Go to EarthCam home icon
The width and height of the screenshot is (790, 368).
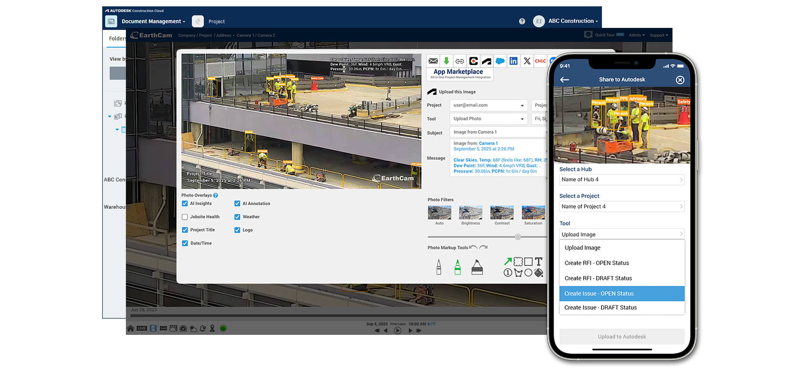[x=131, y=329]
